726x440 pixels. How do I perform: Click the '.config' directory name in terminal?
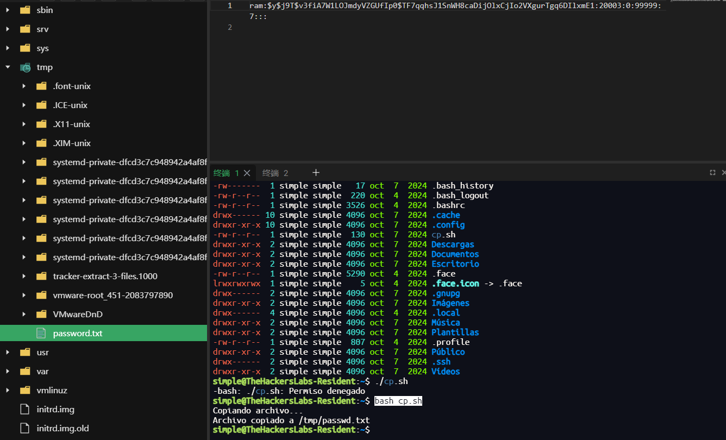(x=448, y=225)
